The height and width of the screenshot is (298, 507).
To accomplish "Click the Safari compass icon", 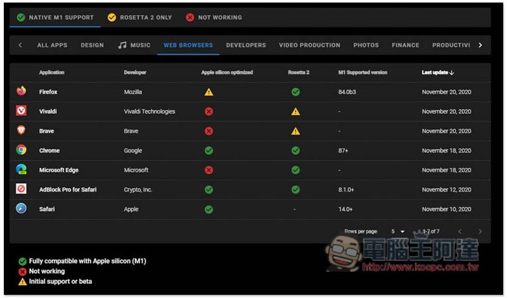I will click(x=22, y=209).
